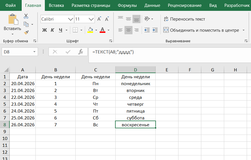Increase font size with the larger A icon
Screen dimensions: 251x160
99,19
